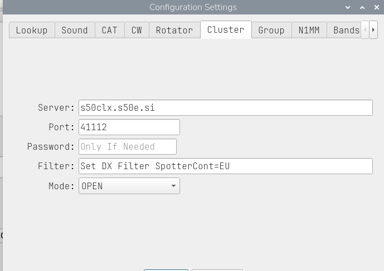Image resolution: width=384 pixels, height=271 pixels.
Task: Click the Filter text field
Action: coord(225,166)
